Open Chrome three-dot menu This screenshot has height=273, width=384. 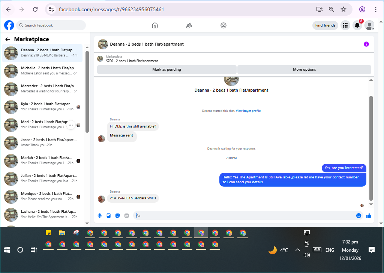tap(375, 9)
